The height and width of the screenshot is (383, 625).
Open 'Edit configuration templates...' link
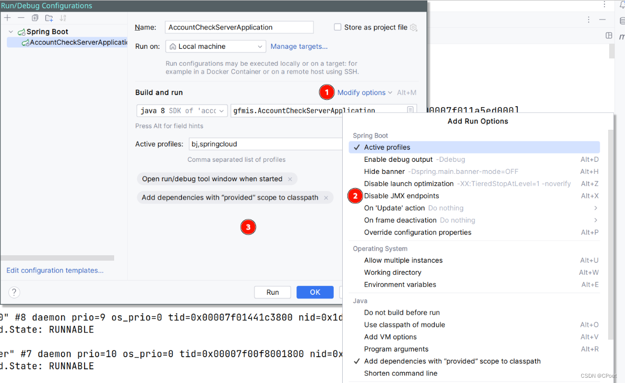[x=55, y=270]
